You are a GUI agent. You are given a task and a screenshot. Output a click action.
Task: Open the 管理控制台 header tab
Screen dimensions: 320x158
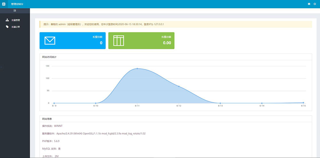coord(17,4)
